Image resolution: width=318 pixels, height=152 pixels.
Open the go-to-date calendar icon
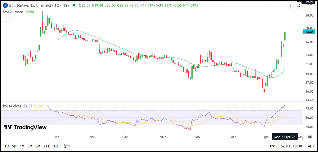pos(67,146)
